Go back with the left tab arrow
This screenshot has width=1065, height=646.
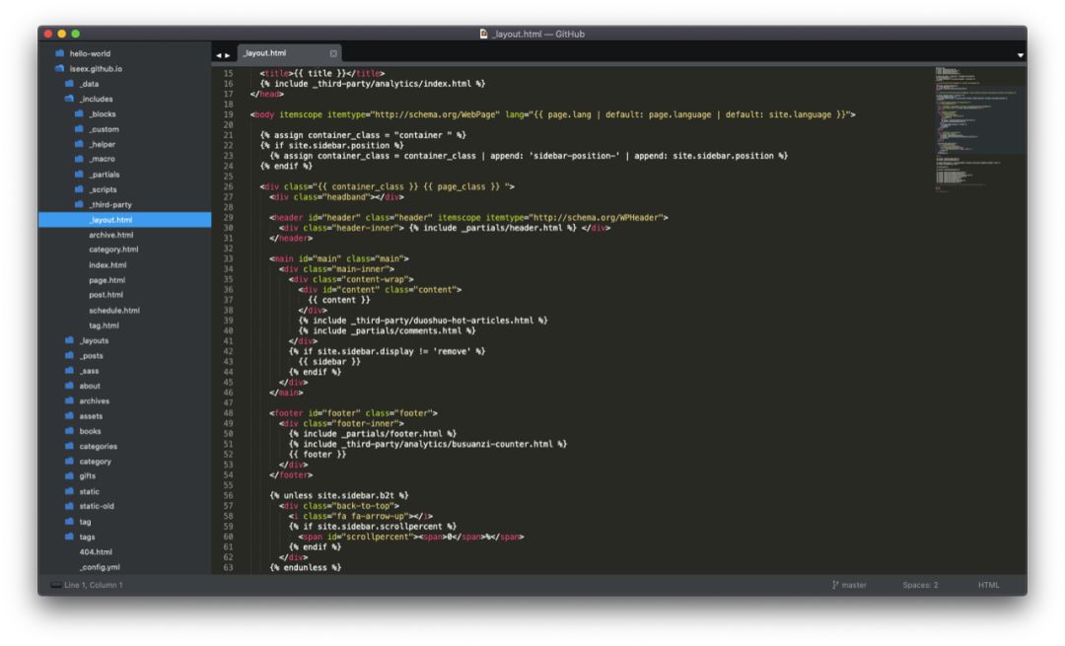point(219,55)
